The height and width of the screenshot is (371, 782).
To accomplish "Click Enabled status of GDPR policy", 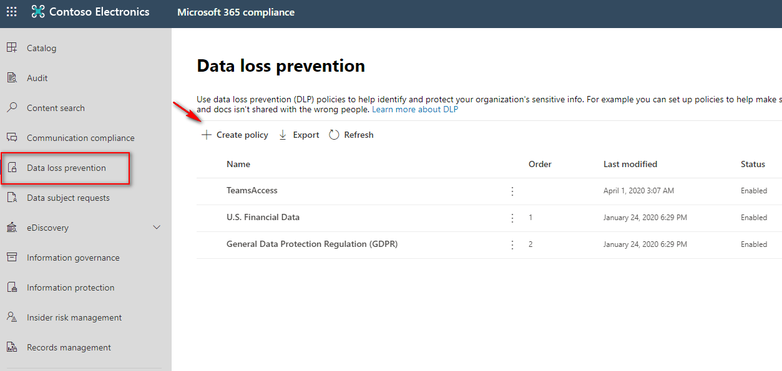I will 754,244.
